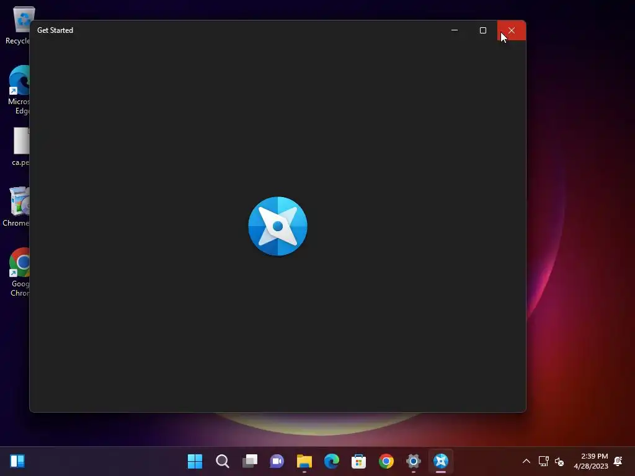Open Task View on the taskbar
This screenshot has width=635, height=476.
(x=250, y=461)
